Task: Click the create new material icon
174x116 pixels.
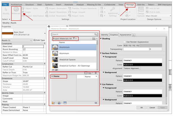Action: 59,103
